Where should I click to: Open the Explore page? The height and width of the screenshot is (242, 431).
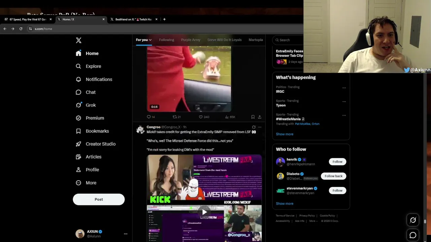click(88, 66)
